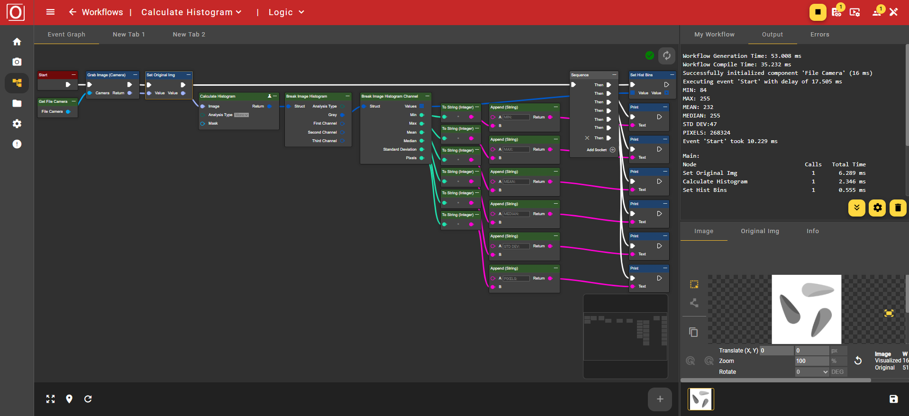Click the fit-to-screen icon below canvas
Viewport: 909px width, 416px height.
(x=51, y=399)
